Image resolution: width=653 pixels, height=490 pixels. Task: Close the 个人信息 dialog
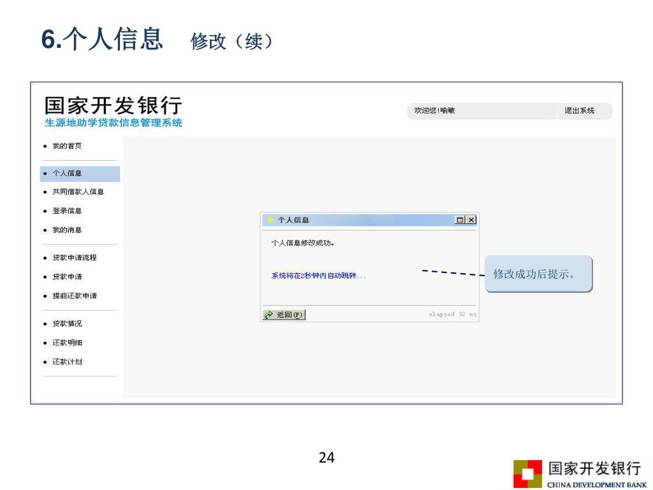pyautogui.click(x=471, y=219)
